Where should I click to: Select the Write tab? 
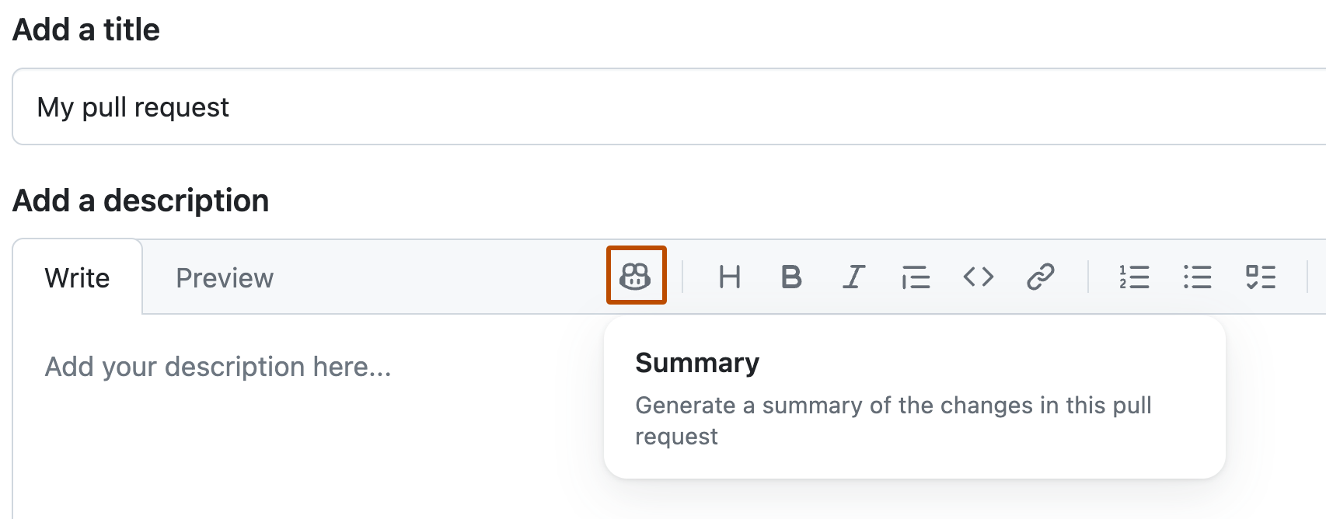77,277
